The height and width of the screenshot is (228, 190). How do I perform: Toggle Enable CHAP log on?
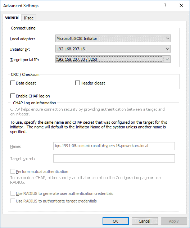click(x=13, y=96)
